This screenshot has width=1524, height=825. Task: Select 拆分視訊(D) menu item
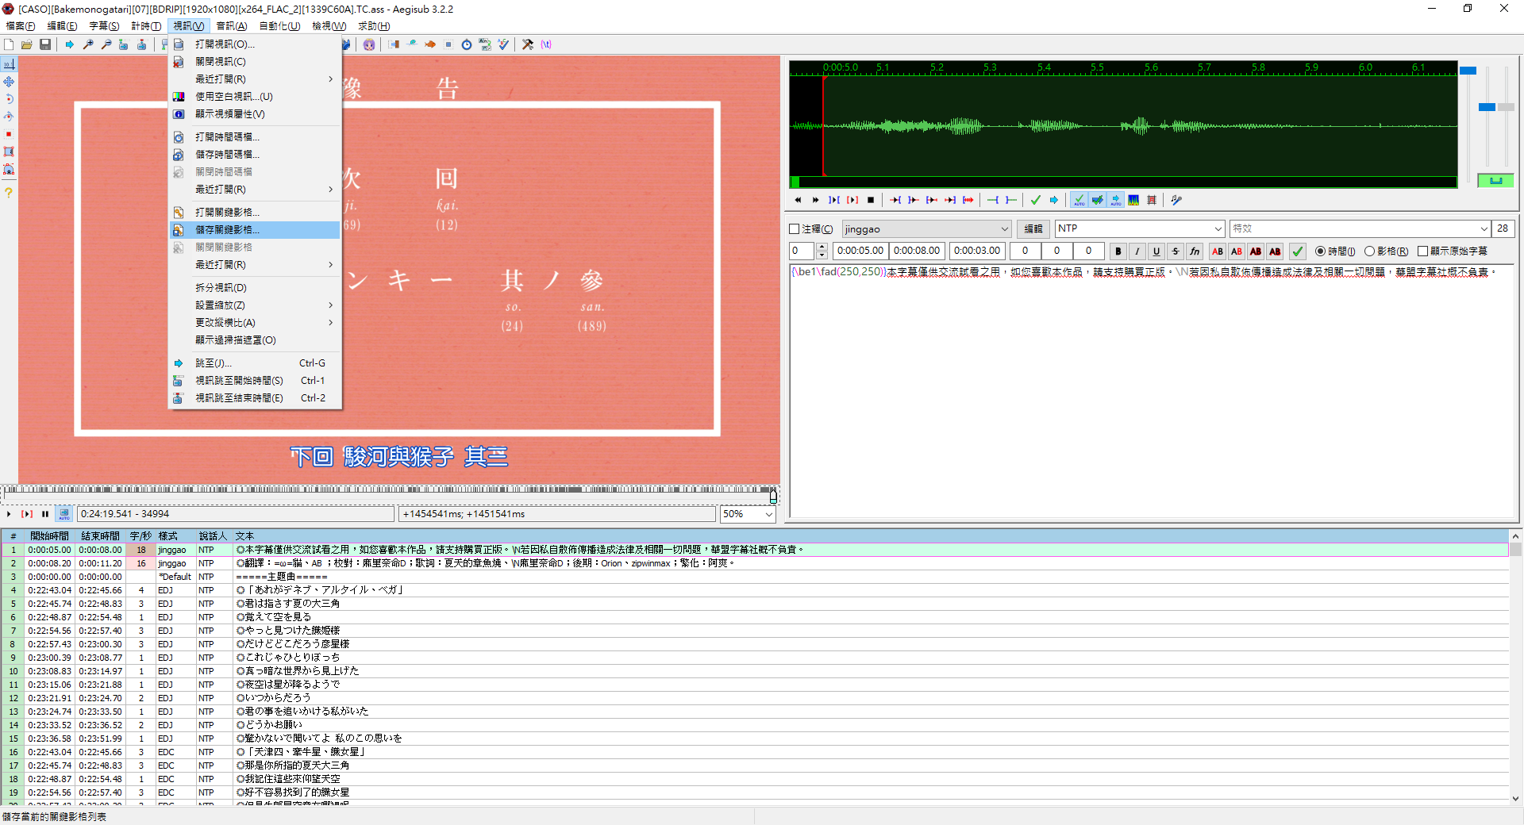pos(255,288)
